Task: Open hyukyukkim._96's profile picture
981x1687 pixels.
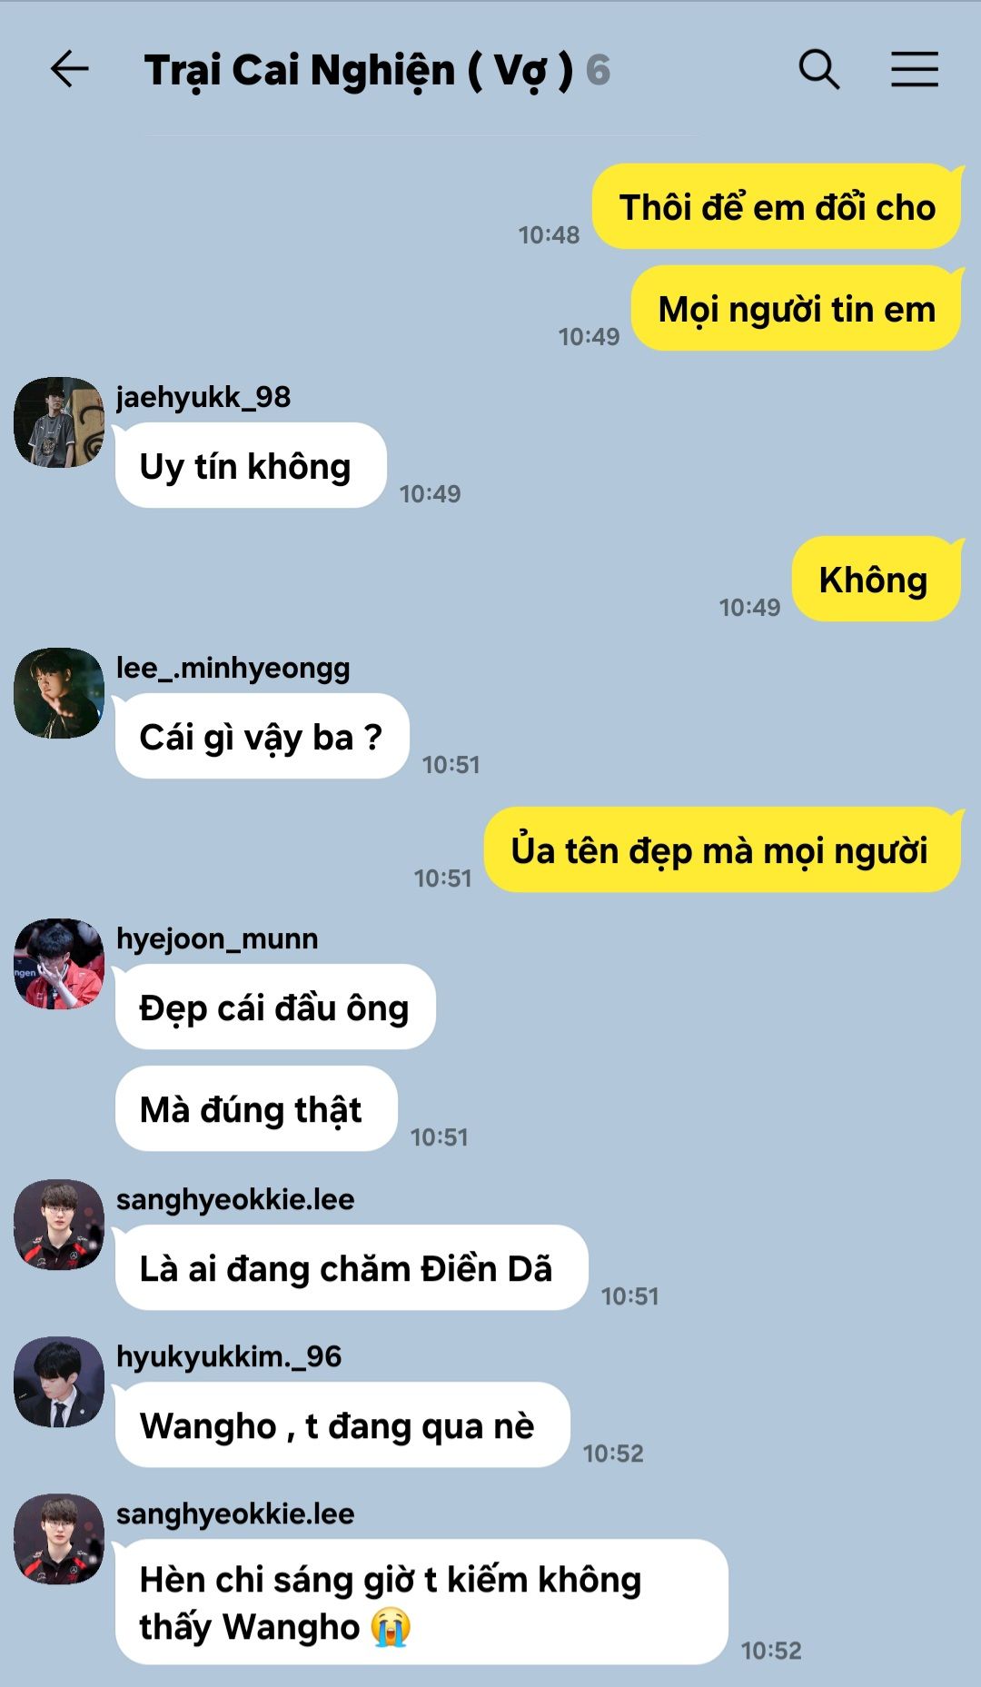Action: [59, 1382]
